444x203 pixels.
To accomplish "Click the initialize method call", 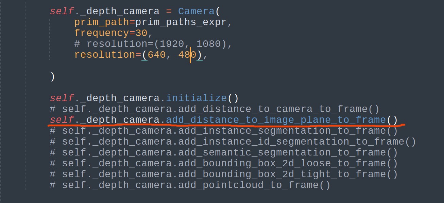I will click(x=196, y=98).
